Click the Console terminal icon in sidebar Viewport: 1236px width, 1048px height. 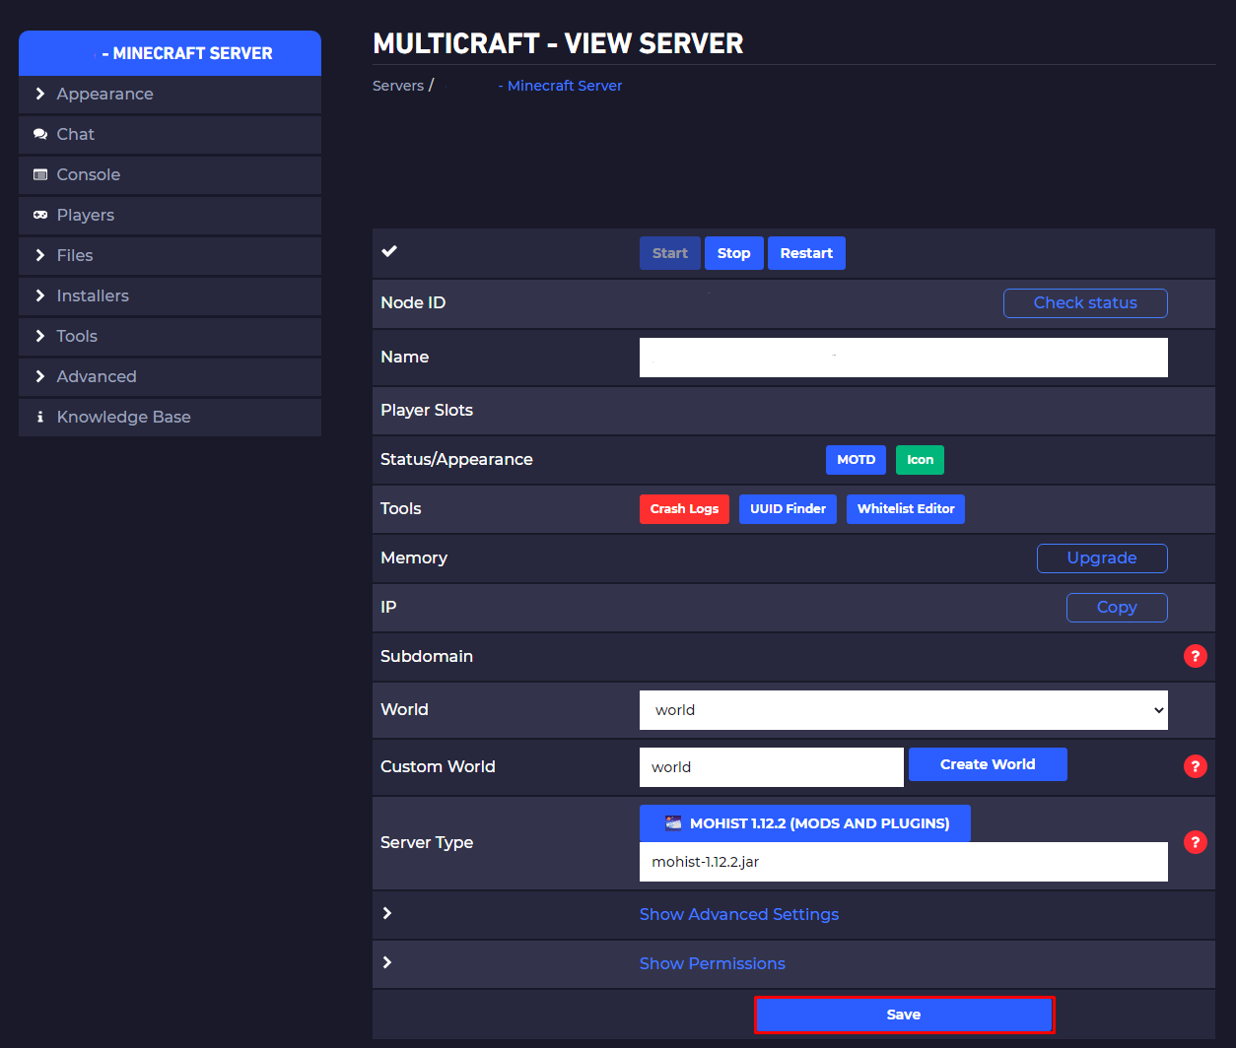pyautogui.click(x=40, y=174)
